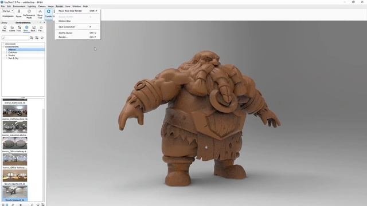This screenshot has width=367, height=206.
Task: Select the Dosch-Stairwell_2k environment thumbnail
Action: coord(15,192)
